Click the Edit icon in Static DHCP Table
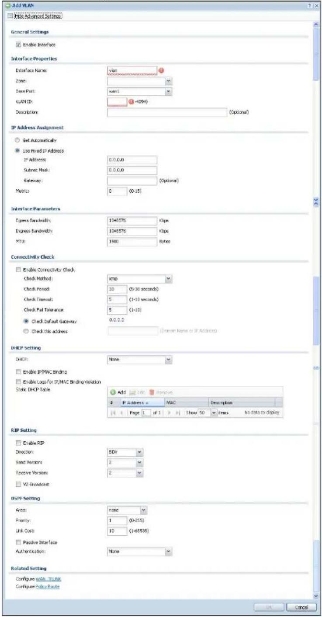Image resolution: width=322 pixels, height=617 pixels. pos(133,393)
